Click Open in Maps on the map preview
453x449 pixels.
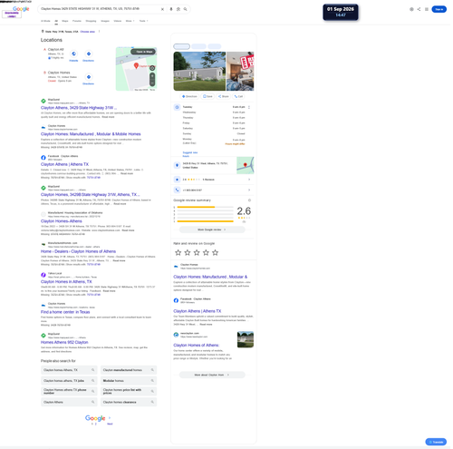tap(143, 52)
